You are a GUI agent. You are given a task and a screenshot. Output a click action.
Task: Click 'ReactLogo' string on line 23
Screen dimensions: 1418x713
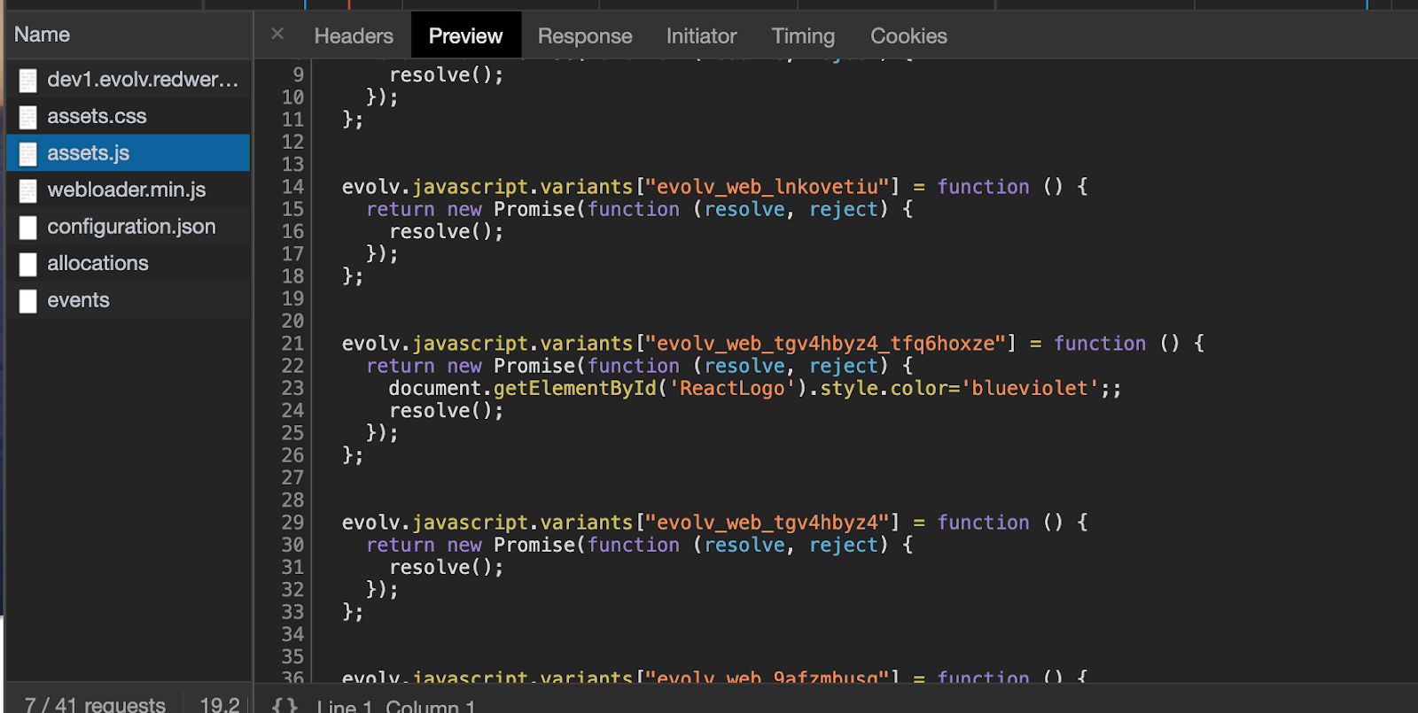[x=732, y=388]
